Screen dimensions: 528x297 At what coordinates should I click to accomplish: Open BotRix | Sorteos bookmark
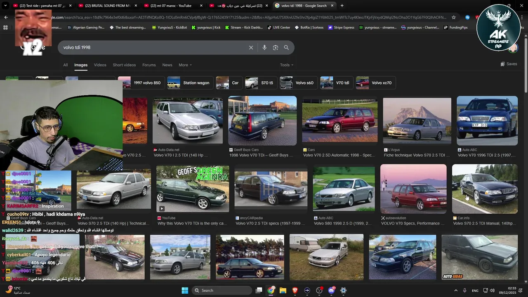pos(309,28)
